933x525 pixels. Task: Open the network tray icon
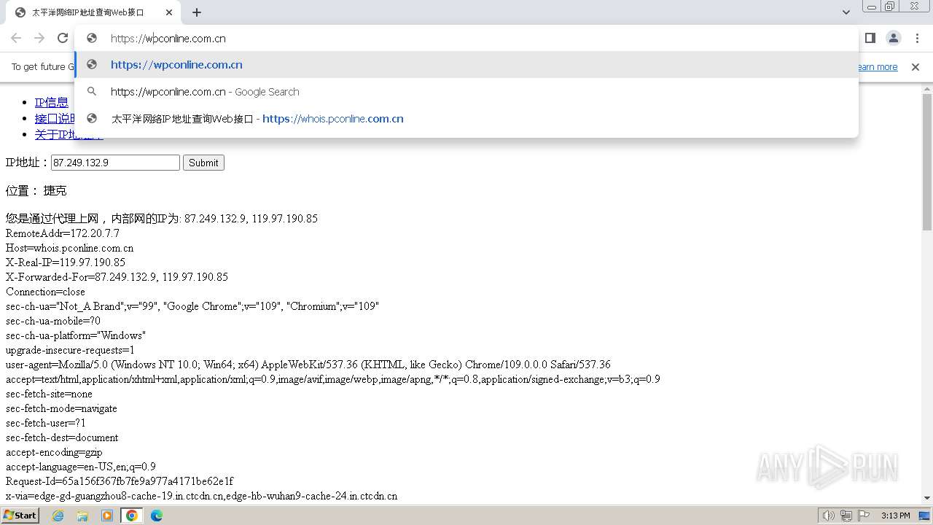point(846,516)
